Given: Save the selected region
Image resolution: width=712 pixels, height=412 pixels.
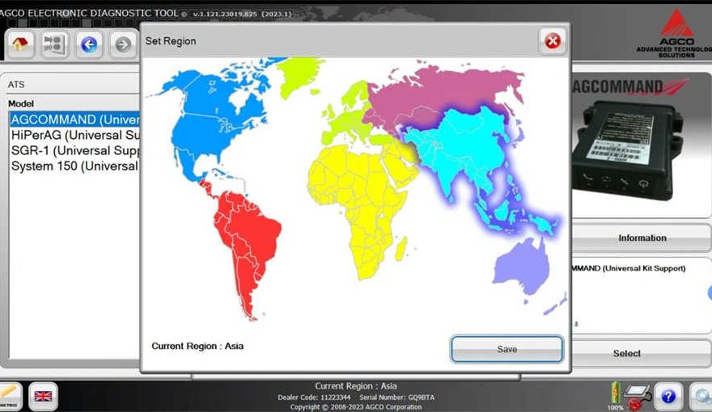Looking at the screenshot, I should tap(506, 349).
